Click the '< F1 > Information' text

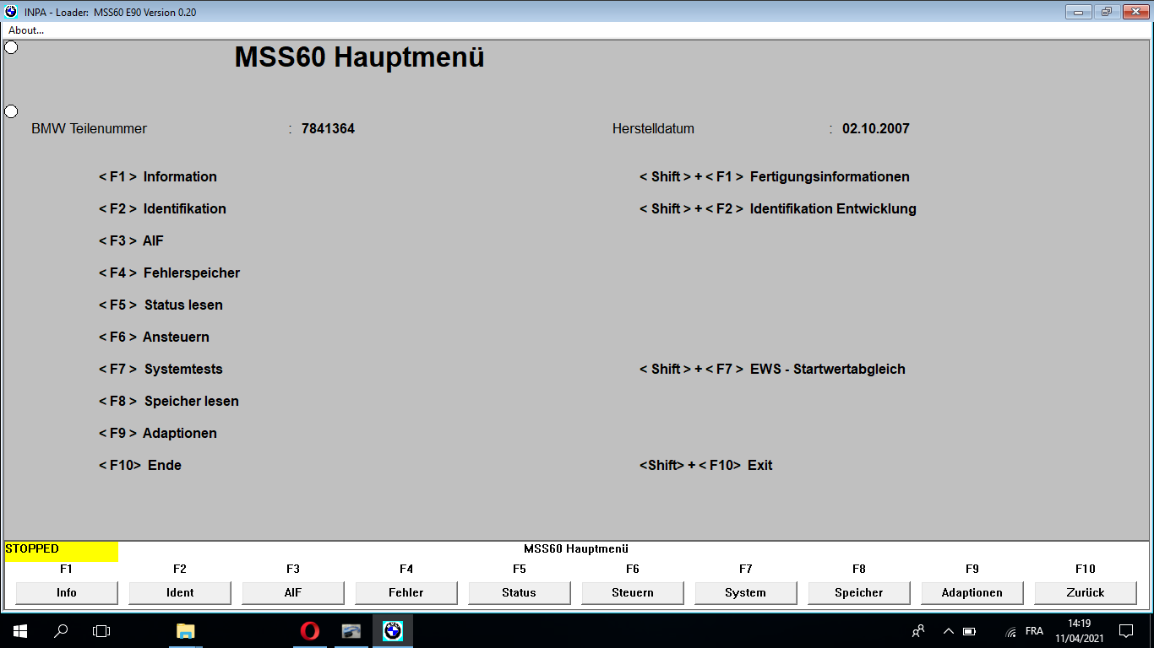tap(158, 176)
